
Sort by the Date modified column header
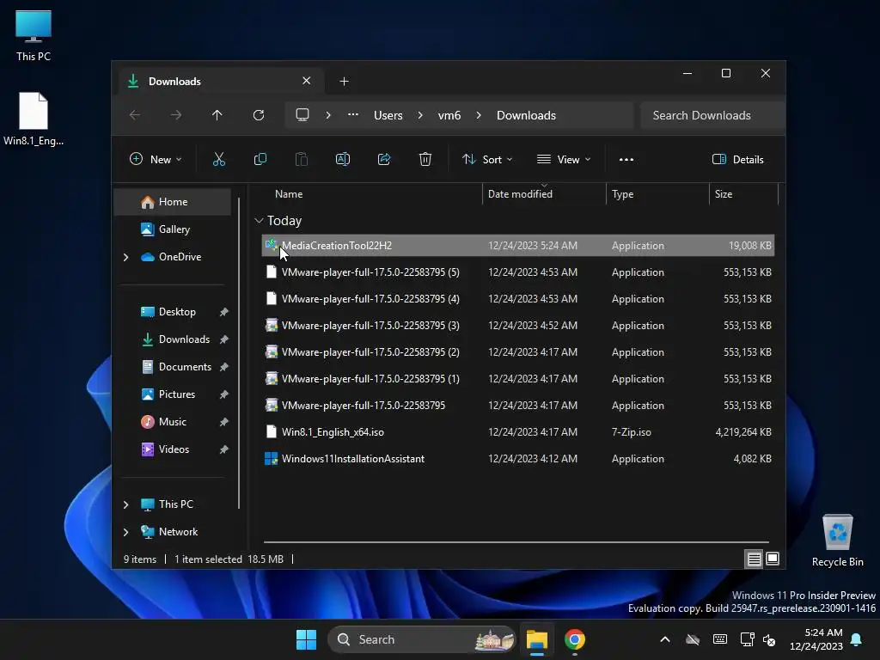pos(544,194)
